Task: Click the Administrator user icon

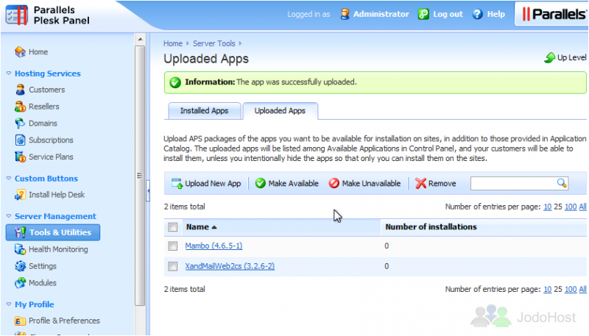Action: [345, 14]
